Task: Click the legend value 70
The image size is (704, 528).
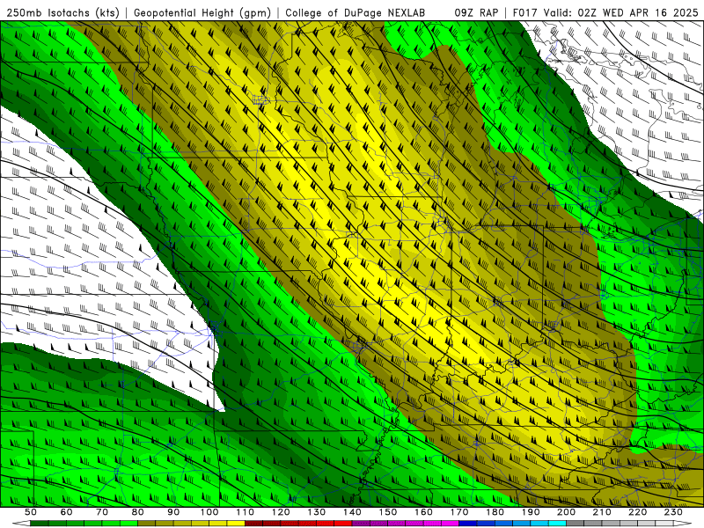Action: (102, 512)
